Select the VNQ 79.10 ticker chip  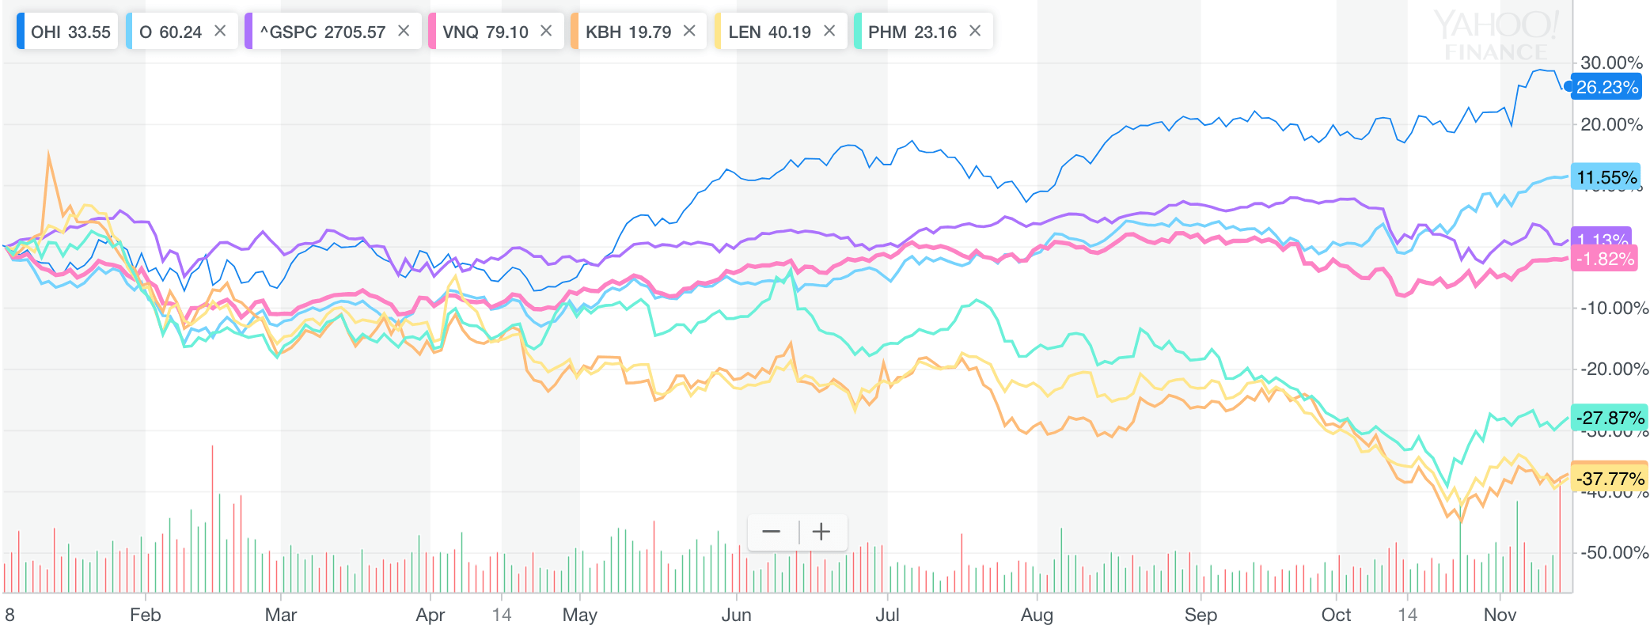(486, 32)
